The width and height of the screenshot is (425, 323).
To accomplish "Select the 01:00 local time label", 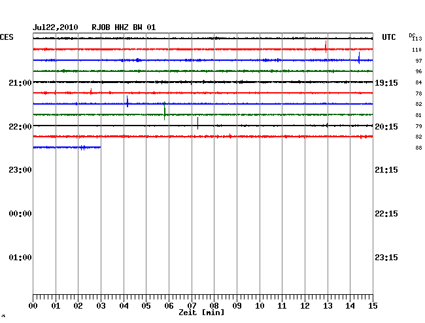I will coord(20,258).
